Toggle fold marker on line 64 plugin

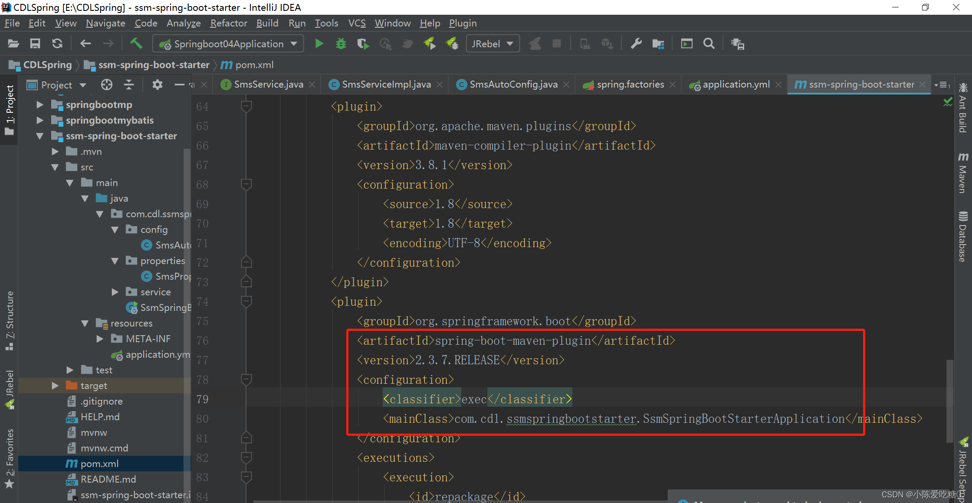click(246, 106)
